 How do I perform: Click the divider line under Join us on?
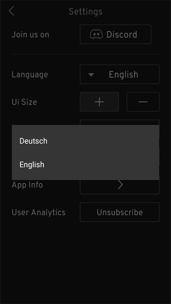tap(85, 55)
